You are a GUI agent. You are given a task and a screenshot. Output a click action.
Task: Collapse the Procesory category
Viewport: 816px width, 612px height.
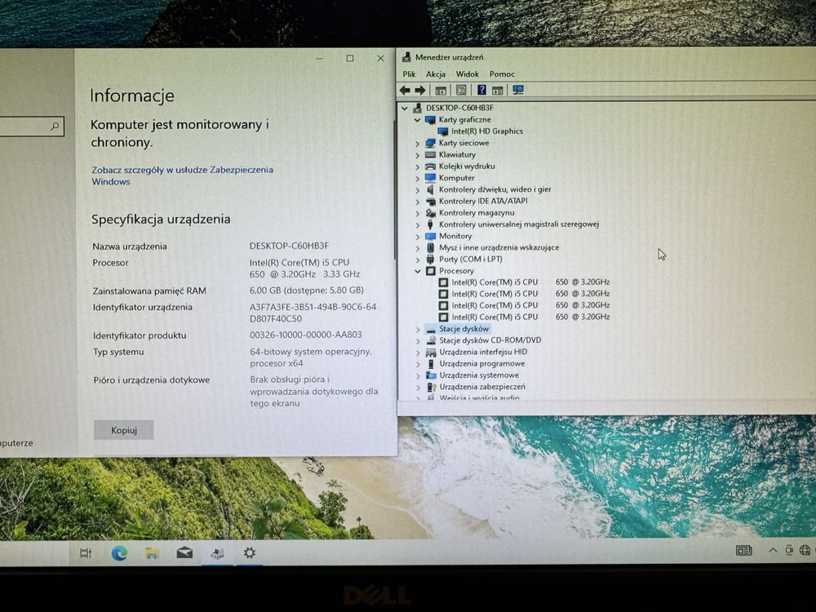pyautogui.click(x=417, y=271)
